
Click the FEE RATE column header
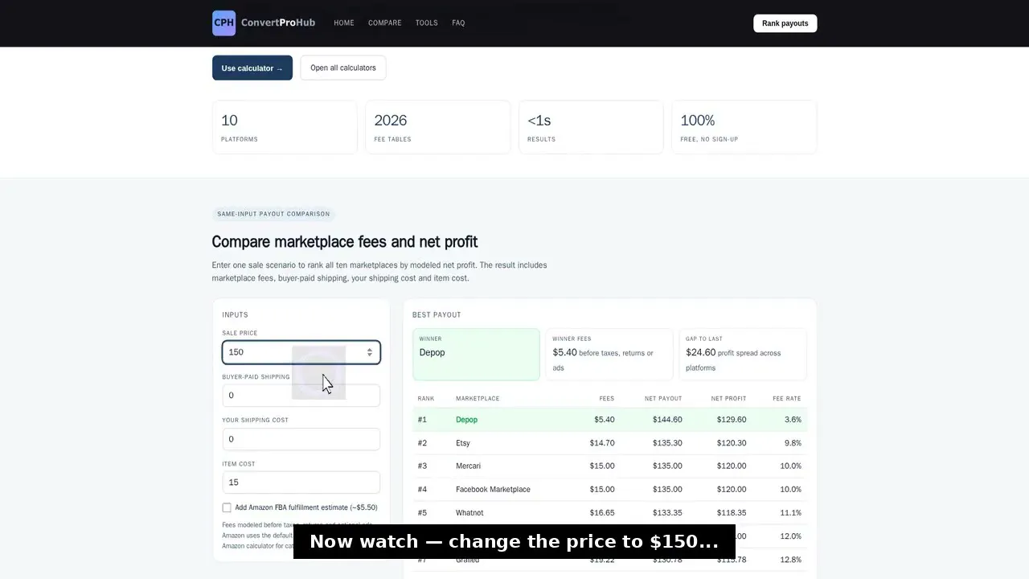(787, 399)
